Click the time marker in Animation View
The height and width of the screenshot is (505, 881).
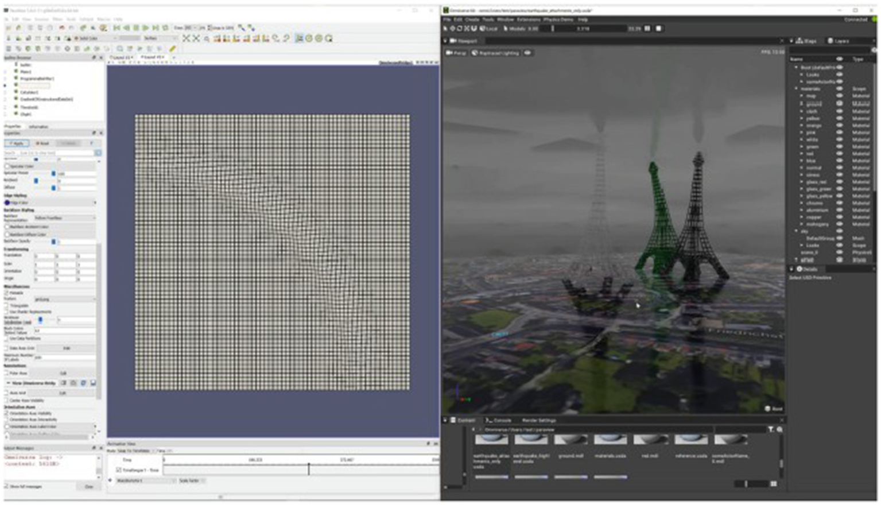(x=308, y=469)
